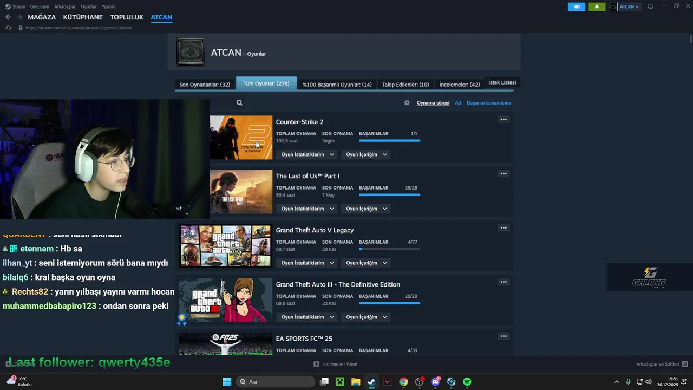The width and height of the screenshot is (693, 390).
Task: Show hidden system tray icons
Action: pos(616,382)
